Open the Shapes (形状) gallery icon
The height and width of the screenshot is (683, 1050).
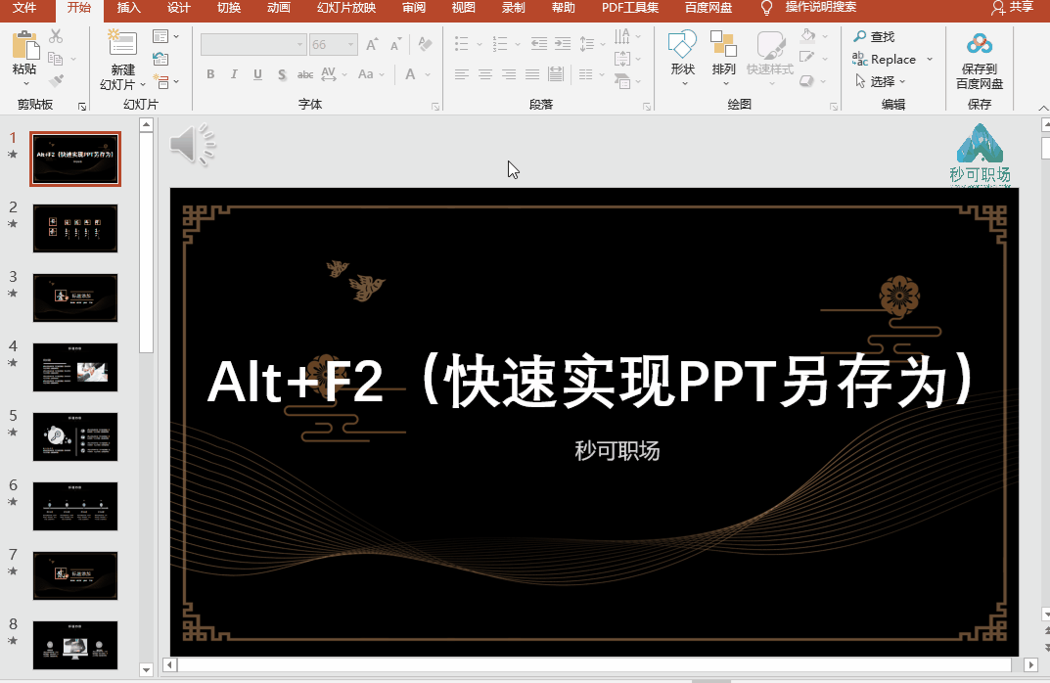coord(681,44)
